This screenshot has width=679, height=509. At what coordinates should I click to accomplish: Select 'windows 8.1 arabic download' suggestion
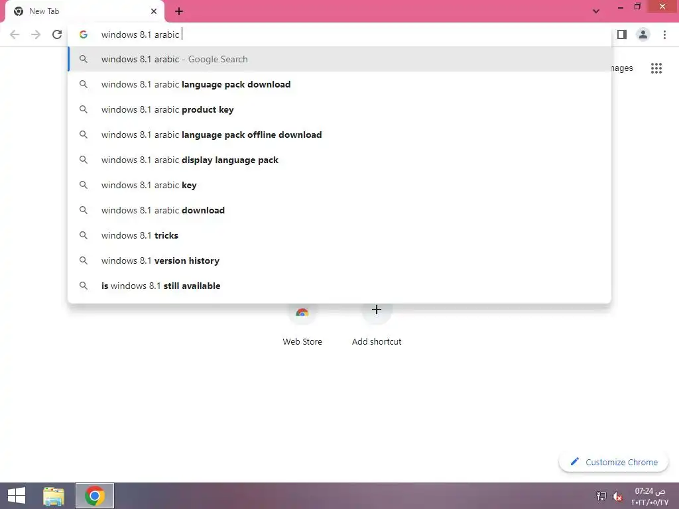339,210
